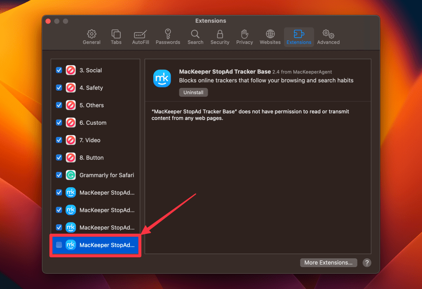Disable the Grammarly for Safari checkbox
The image size is (422, 289).
pos(59,175)
